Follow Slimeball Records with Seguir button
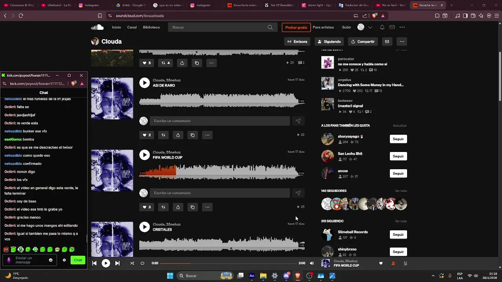This screenshot has width=502, height=282. tap(398, 235)
